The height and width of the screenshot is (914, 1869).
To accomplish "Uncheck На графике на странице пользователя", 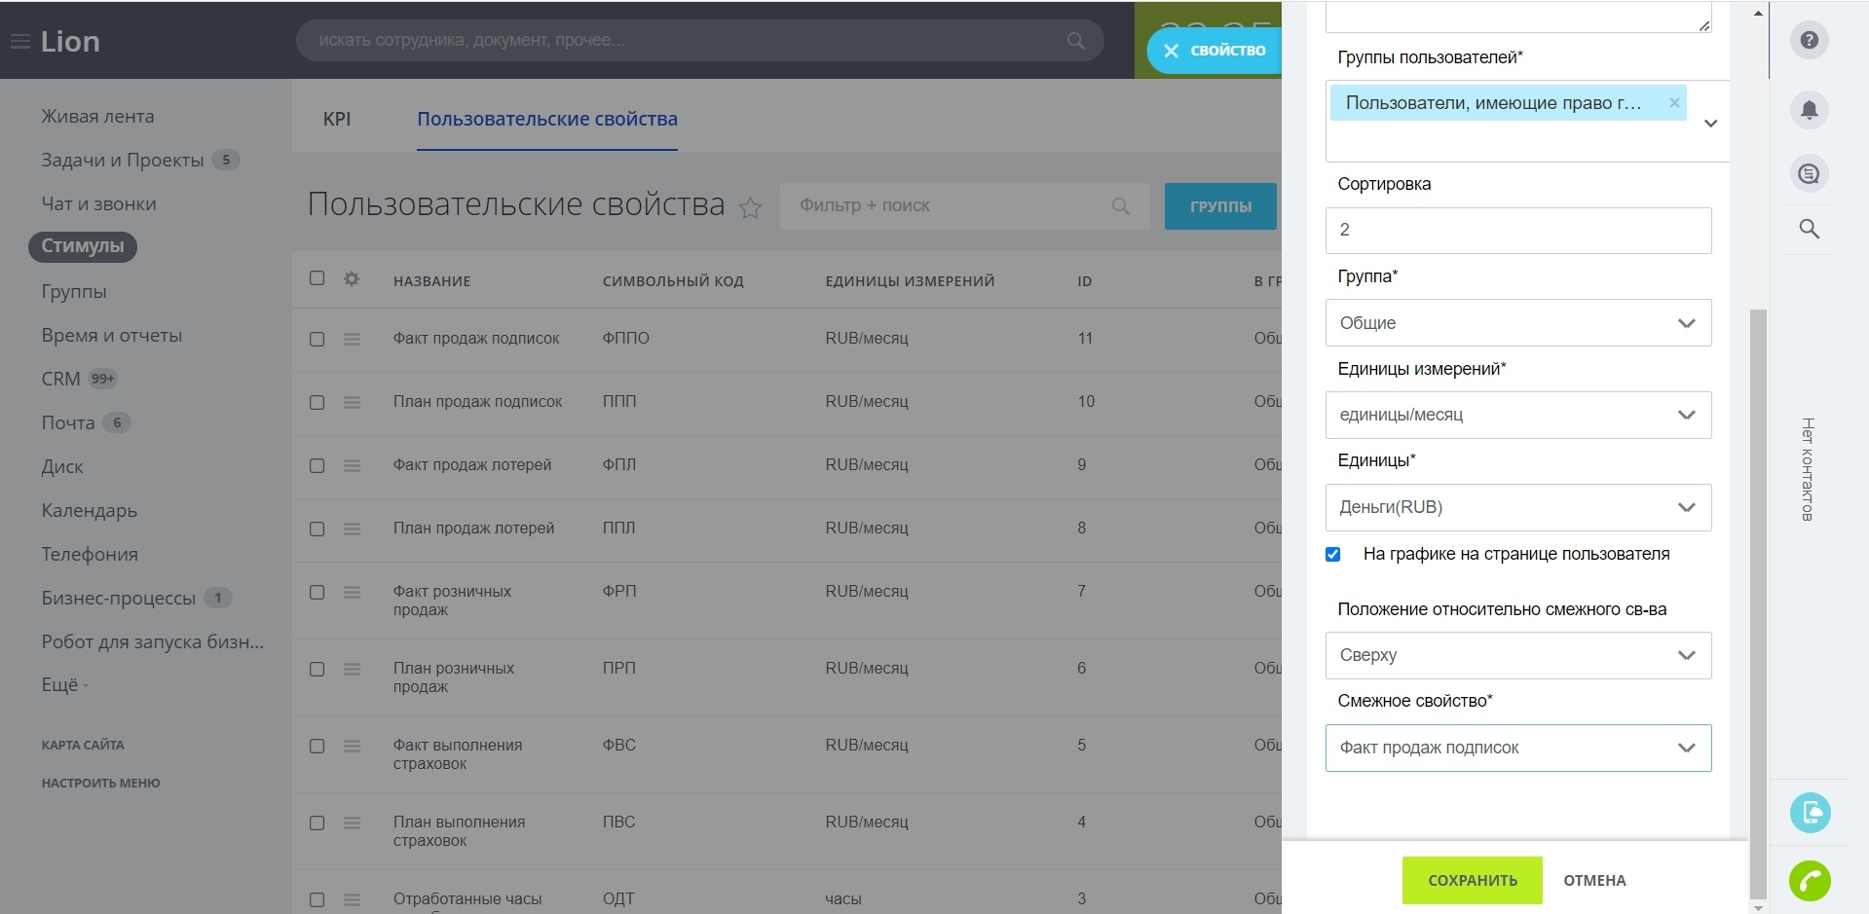I will pyautogui.click(x=1332, y=554).
